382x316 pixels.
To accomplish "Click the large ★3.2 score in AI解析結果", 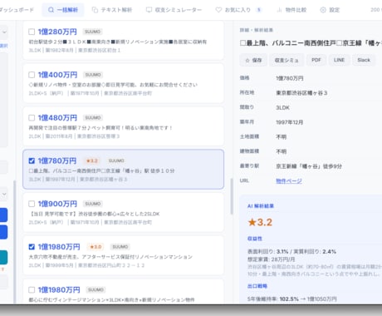I will 260,222.
